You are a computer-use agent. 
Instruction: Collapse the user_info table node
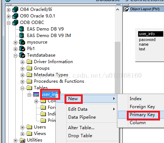coord(29,95)
